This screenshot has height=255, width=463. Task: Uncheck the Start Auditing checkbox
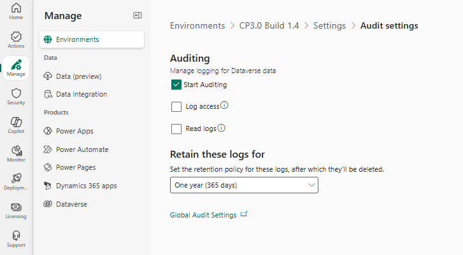click(x=176, y=85)
